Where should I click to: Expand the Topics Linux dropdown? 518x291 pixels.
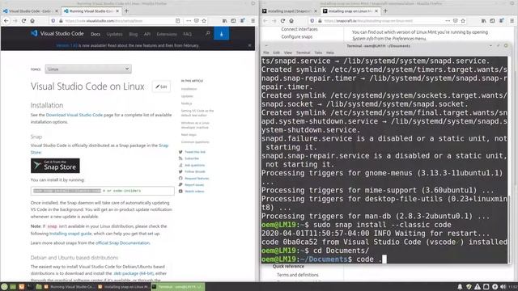click(x=88, y=69)
